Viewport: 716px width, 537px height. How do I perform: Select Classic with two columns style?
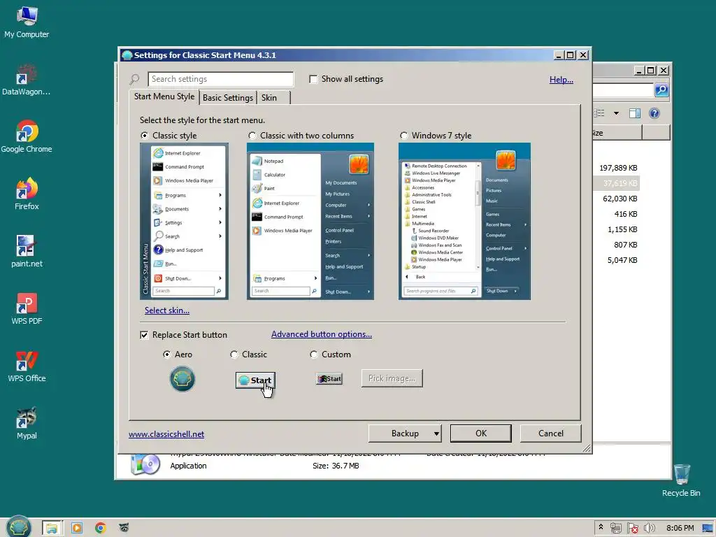pos(252,136)
